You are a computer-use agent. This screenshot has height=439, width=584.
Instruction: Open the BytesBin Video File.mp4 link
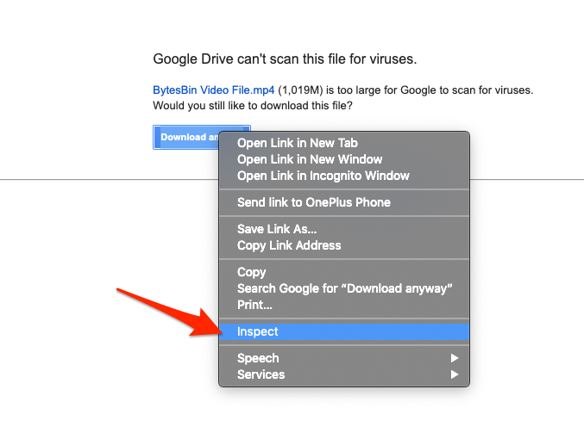pos(213,90)
